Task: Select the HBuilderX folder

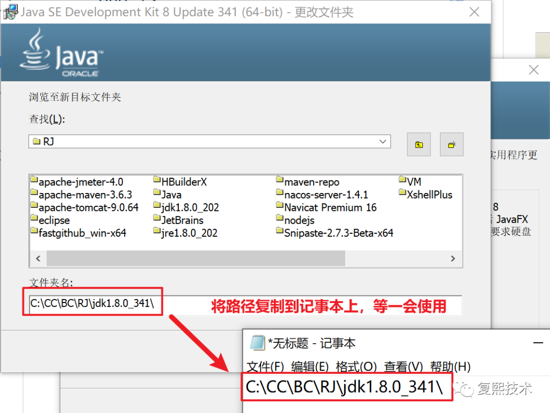Action: 180,182
